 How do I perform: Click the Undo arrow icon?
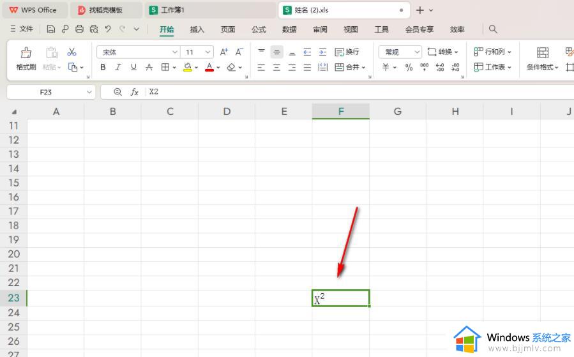point(108,29)
